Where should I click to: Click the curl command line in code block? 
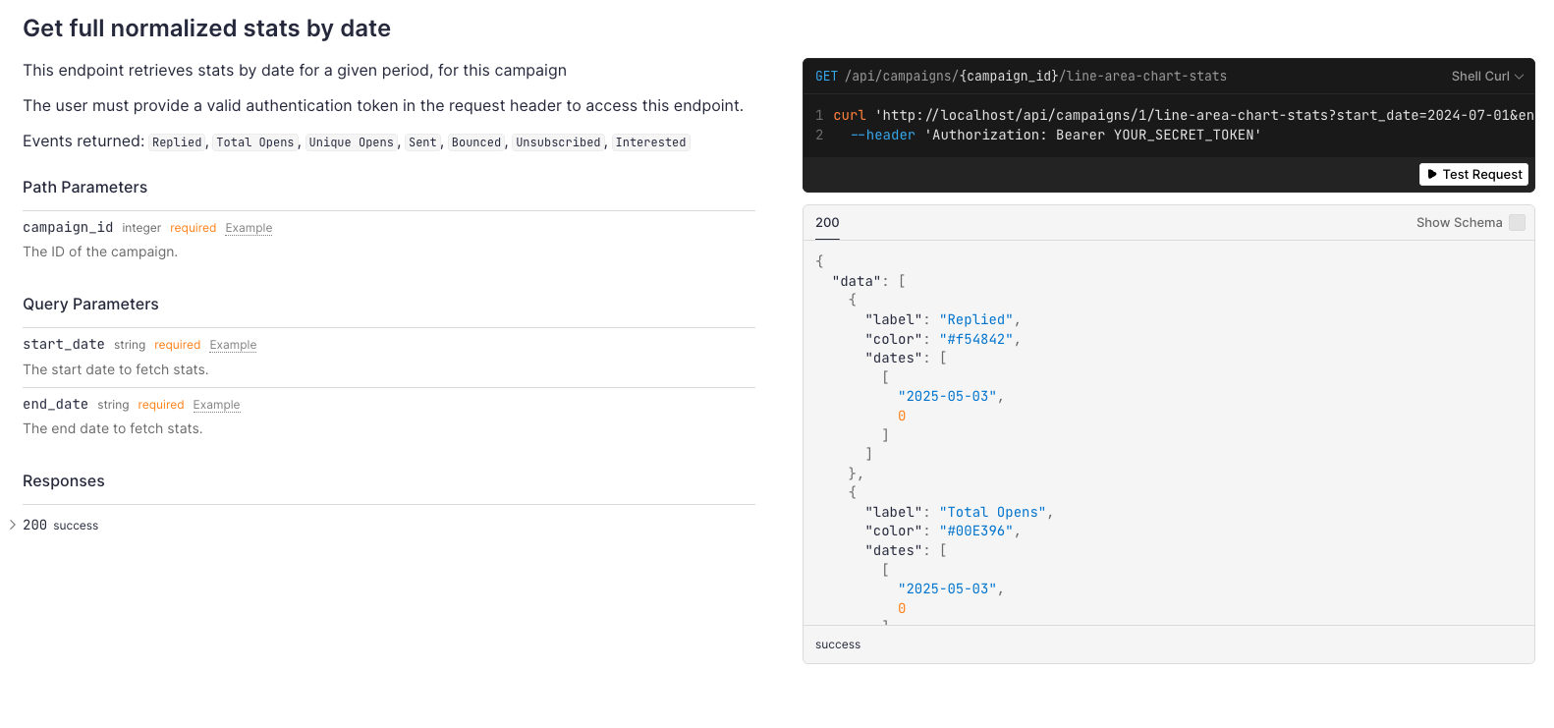[1184, 115]
